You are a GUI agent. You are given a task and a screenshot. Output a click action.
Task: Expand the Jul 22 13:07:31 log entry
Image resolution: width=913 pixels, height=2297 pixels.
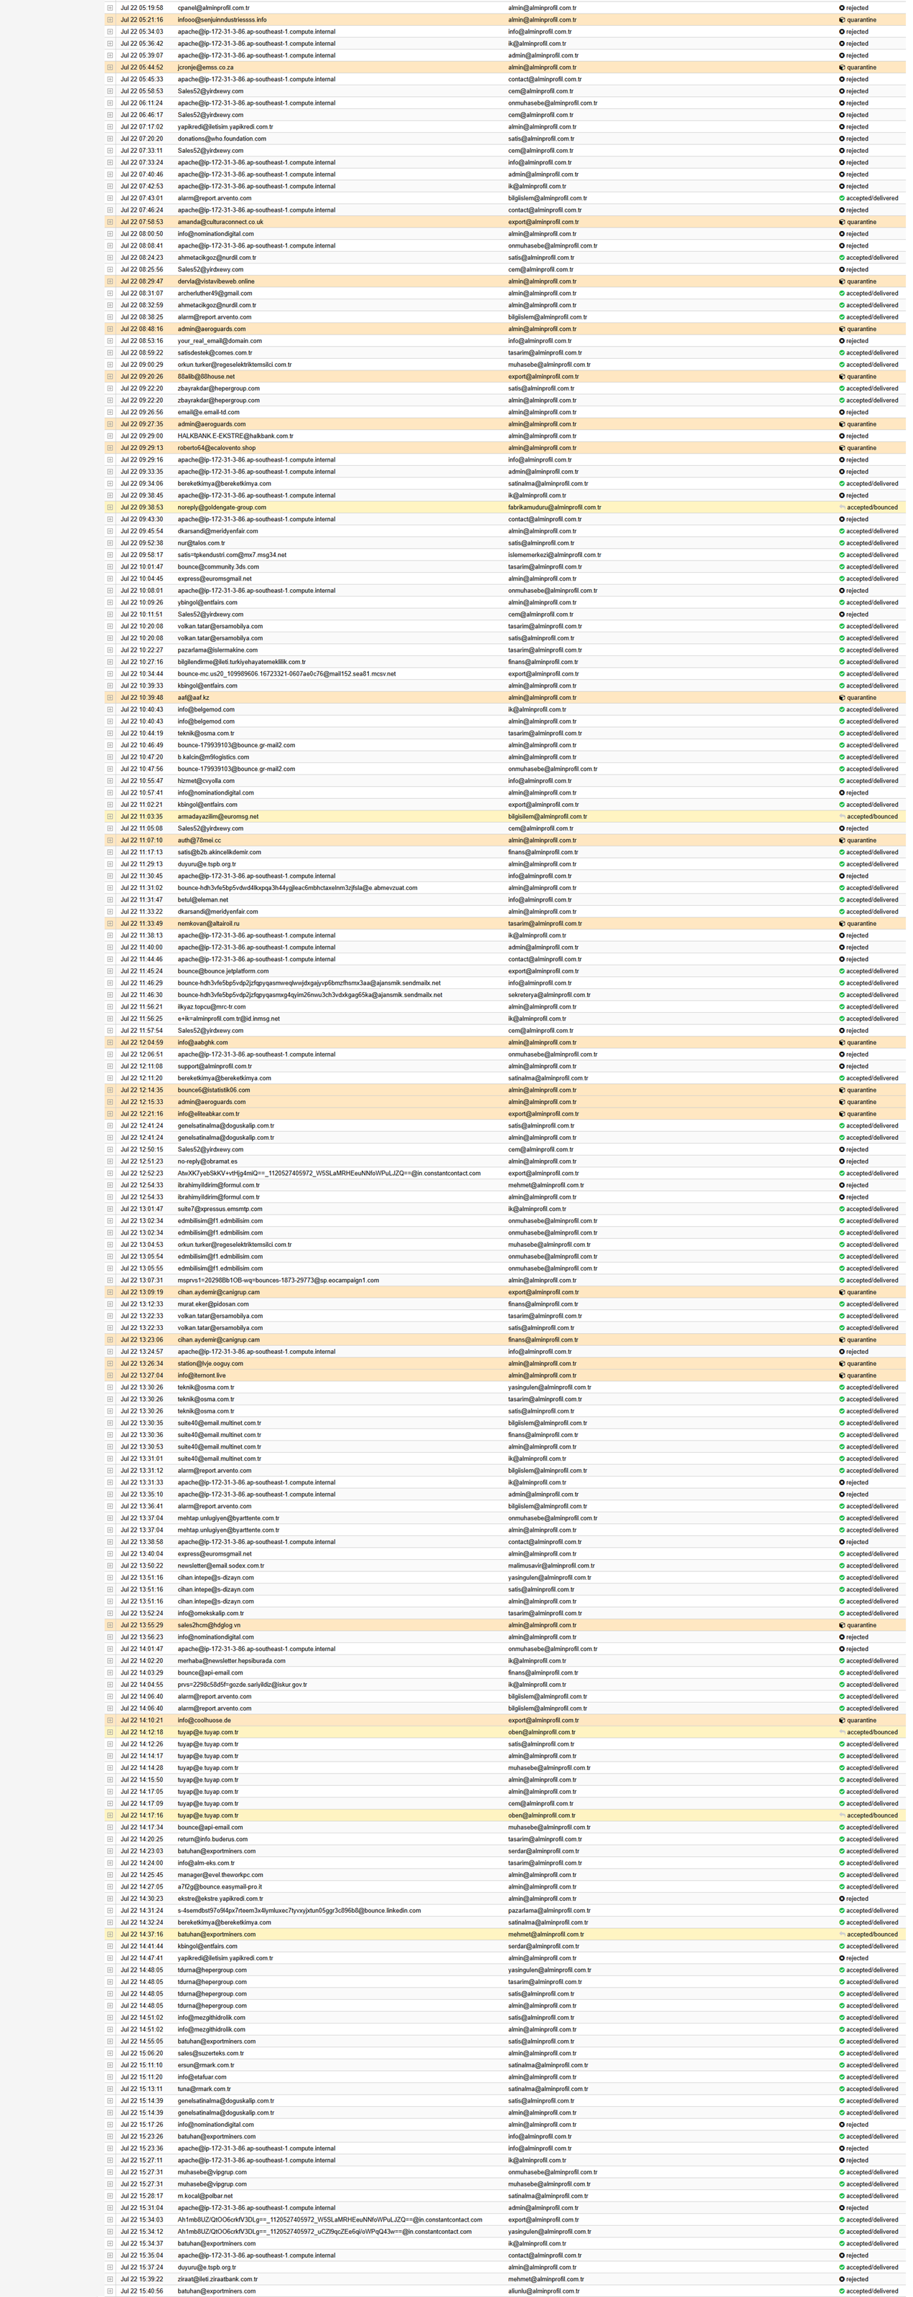coord(111,1281)
